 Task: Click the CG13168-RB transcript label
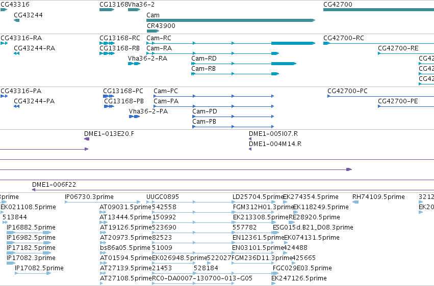(119, 48)
